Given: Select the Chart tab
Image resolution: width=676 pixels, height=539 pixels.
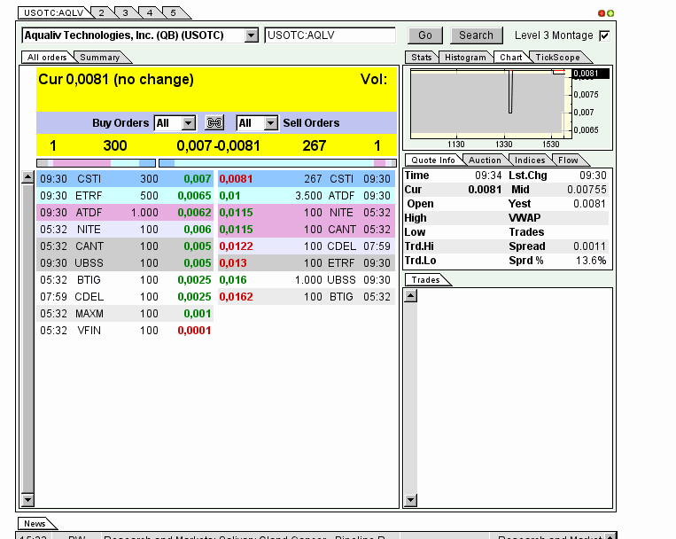Looking at the screenshot, I should click(511, 58).
